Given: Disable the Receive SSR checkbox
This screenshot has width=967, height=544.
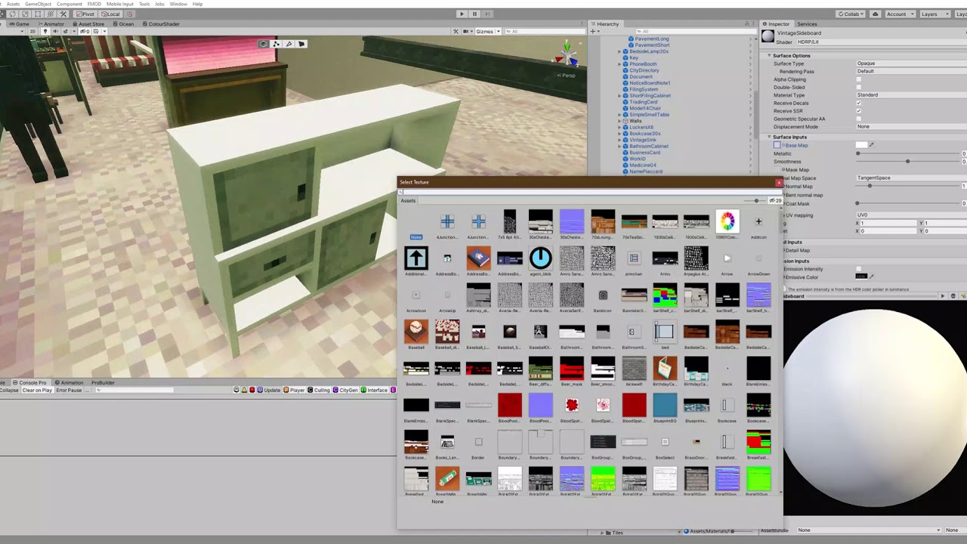Looking at the screenshot, I should (859, 111).
